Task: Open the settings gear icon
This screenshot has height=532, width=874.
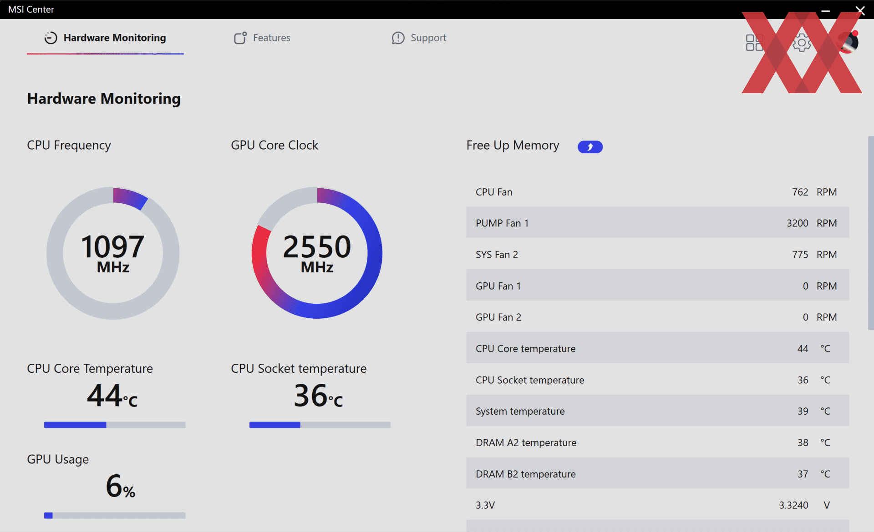Action: pyautogui.click(x=801, y=43)
